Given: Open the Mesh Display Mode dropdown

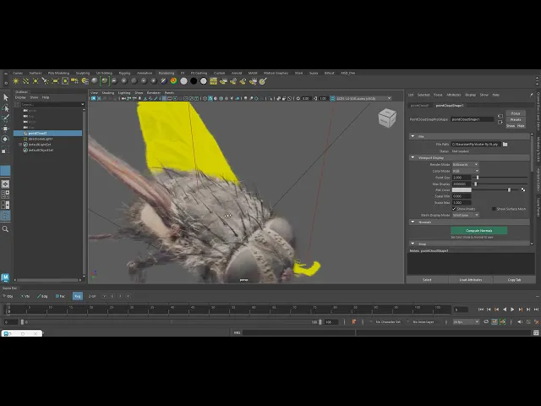Looking at the screenshot, I should 466,215.
